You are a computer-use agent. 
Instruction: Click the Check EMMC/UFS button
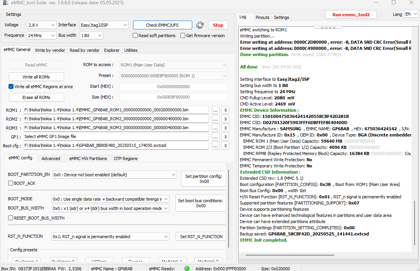(162, 25)
